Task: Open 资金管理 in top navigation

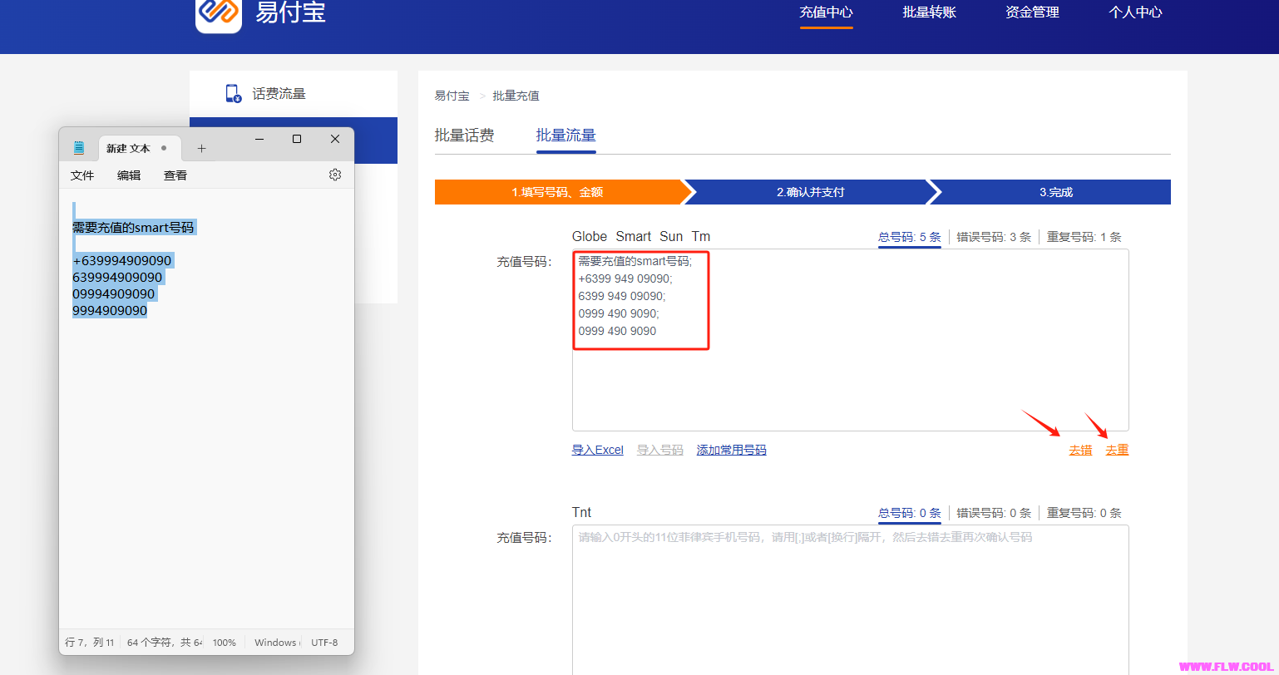Action: [1033, 12]
